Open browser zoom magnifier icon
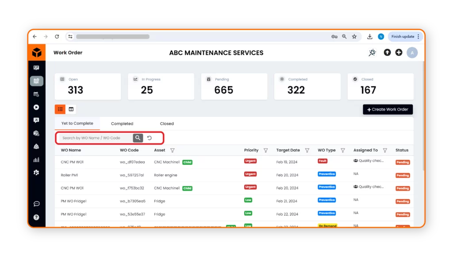 [344, 36]
